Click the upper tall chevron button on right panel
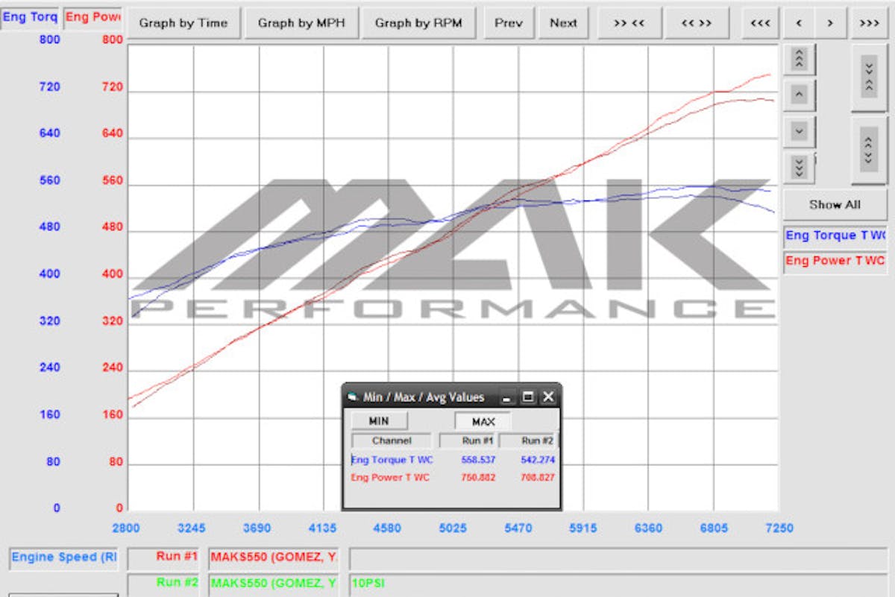 [x=867, y=86]
